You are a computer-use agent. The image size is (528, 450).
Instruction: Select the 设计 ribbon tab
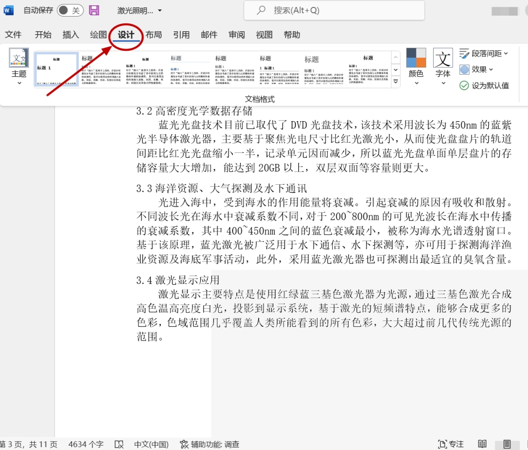pos(126,35)
